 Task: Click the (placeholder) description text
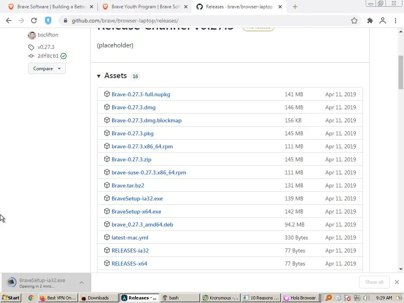(115, 45)
